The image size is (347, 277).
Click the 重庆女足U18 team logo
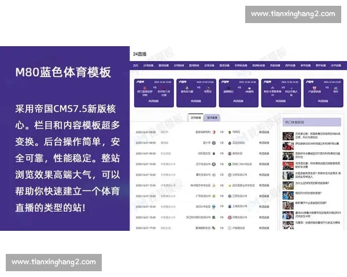[x=214, y=175]
